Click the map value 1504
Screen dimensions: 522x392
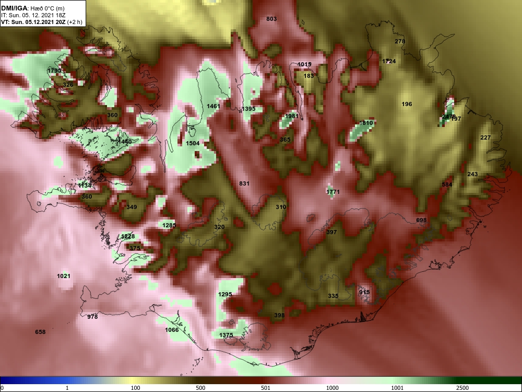pyautogui.click(x=193, y=143)
